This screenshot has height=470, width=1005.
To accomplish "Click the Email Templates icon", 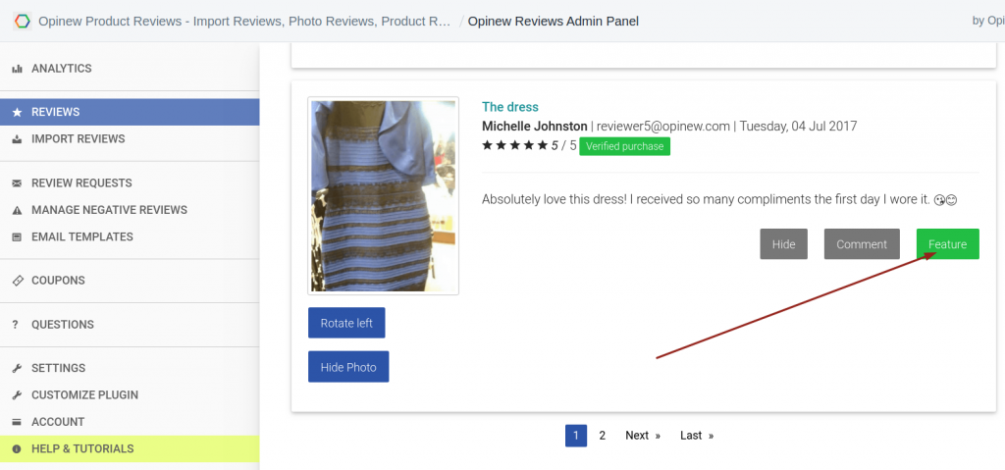I will tap(18, 237).
